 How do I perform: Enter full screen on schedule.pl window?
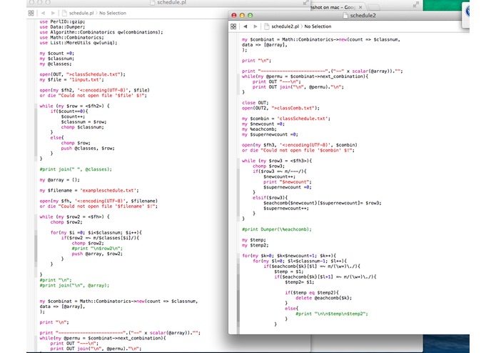pos(305,3)
